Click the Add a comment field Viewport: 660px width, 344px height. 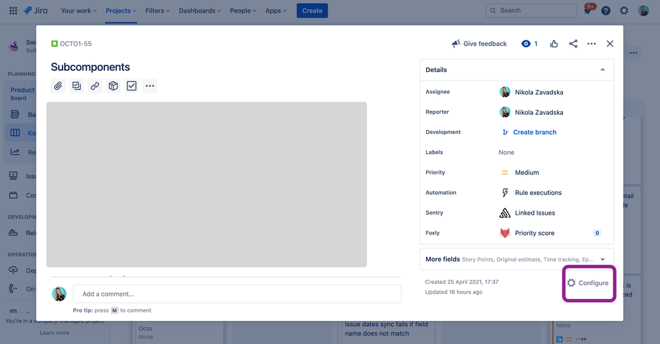[x=237, y=294]
